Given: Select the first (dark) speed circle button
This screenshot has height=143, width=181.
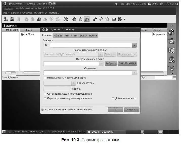Looking at the screenshot, I should [74, 19].
